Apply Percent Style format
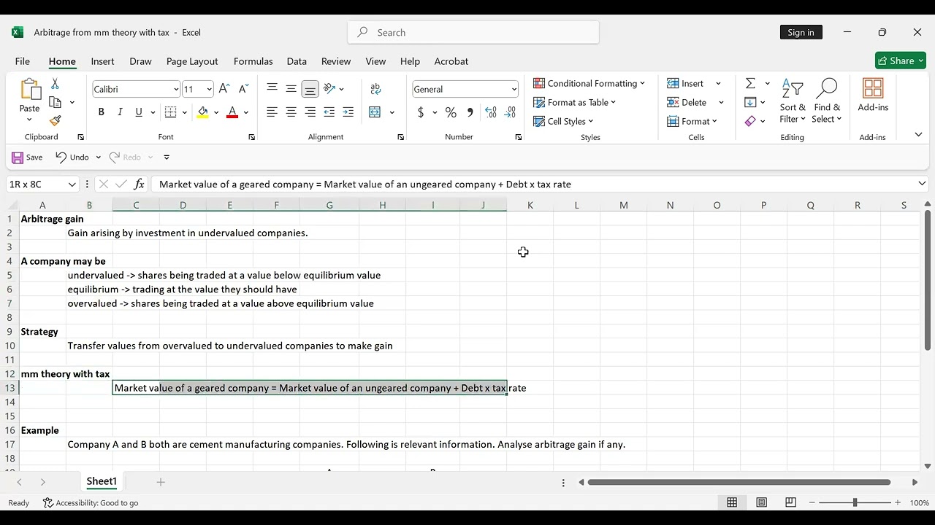 click(x=451, y=112)
